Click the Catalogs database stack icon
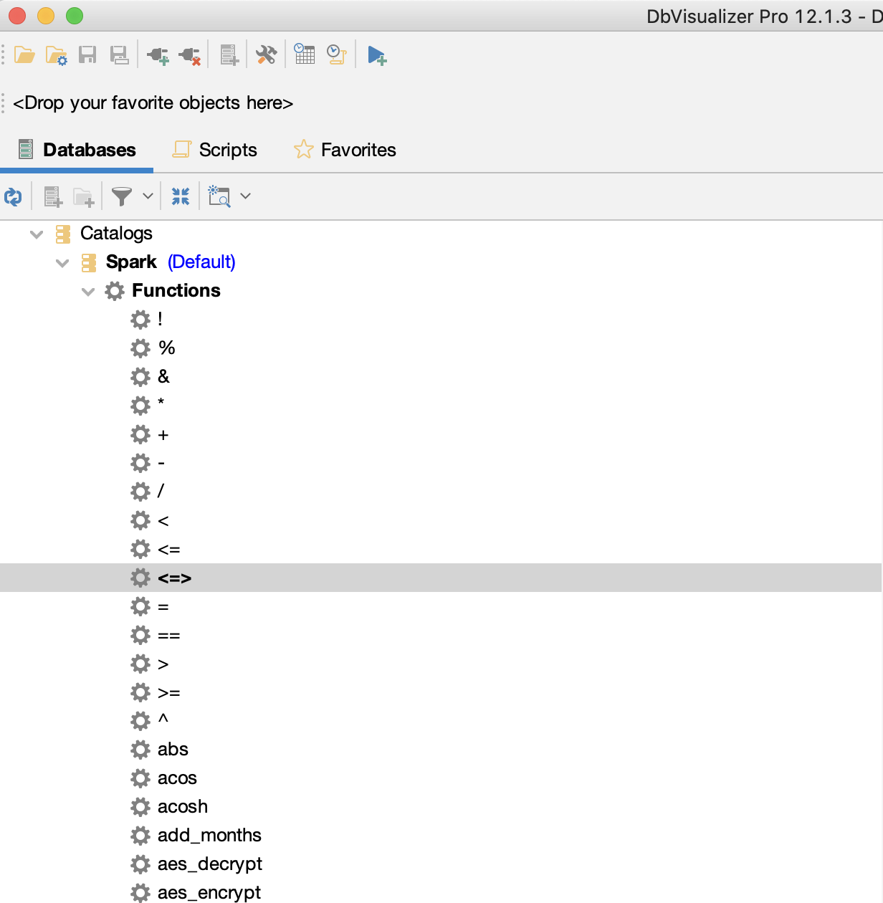 (63, 234)
